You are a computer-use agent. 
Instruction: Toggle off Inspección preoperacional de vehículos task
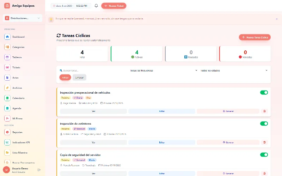[264, 93]
